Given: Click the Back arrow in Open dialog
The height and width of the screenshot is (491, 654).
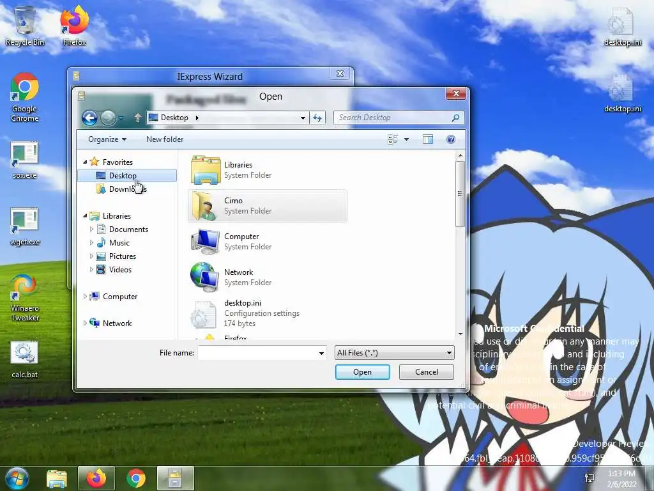Looking at the screenshot, I should (x=89, y=118).
